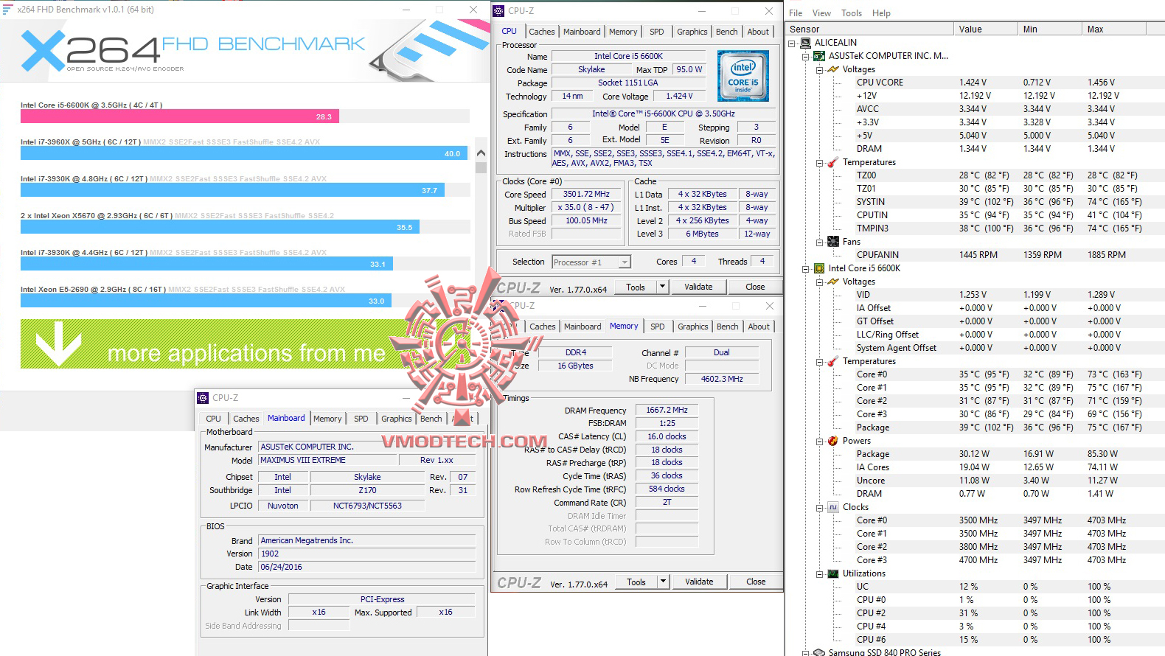Click the Intel Core i5 6600K chip icon
The image size is (1165, 656).
point(819,268)
